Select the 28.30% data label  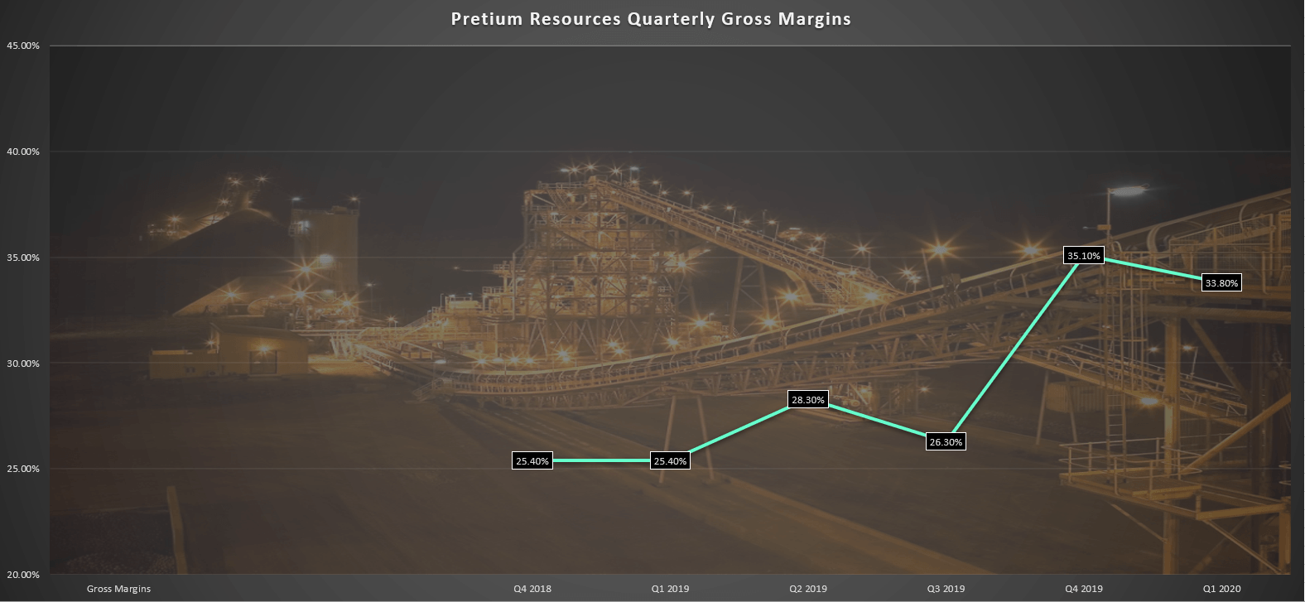(808, 400)
